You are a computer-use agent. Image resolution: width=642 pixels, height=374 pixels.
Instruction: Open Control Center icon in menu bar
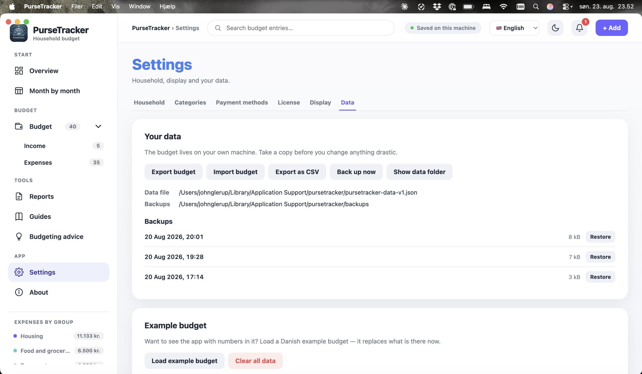pos(566,7)
